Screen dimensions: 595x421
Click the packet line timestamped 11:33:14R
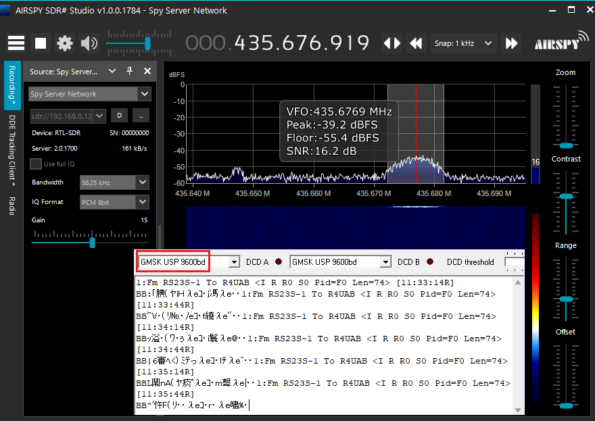[x=295, y=282]
